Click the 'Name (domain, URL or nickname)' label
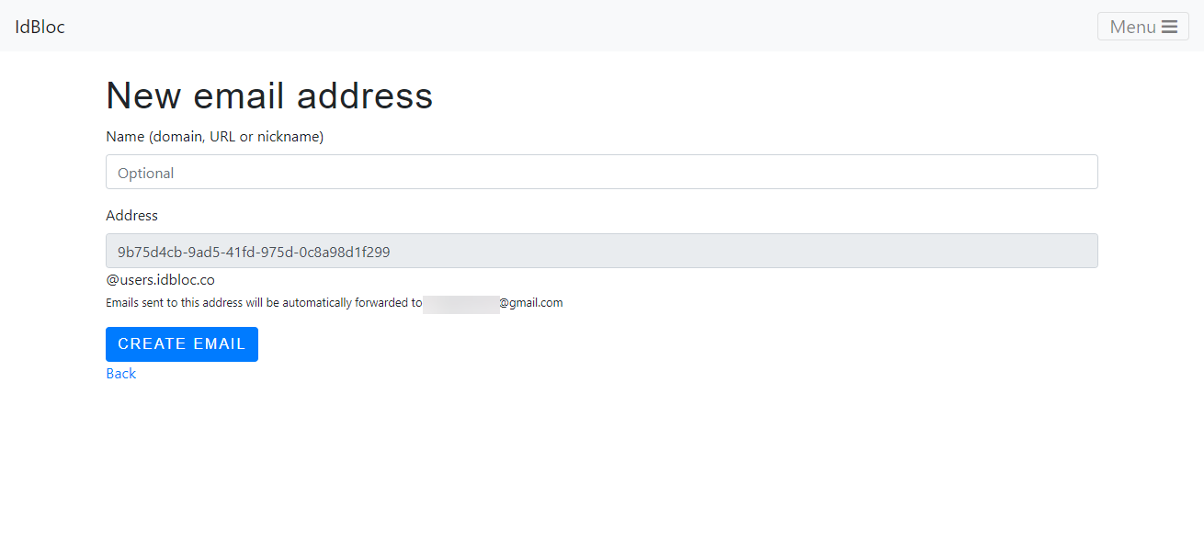The height and width of the screenshot is (551, 1204). click(x=214, y=137)
